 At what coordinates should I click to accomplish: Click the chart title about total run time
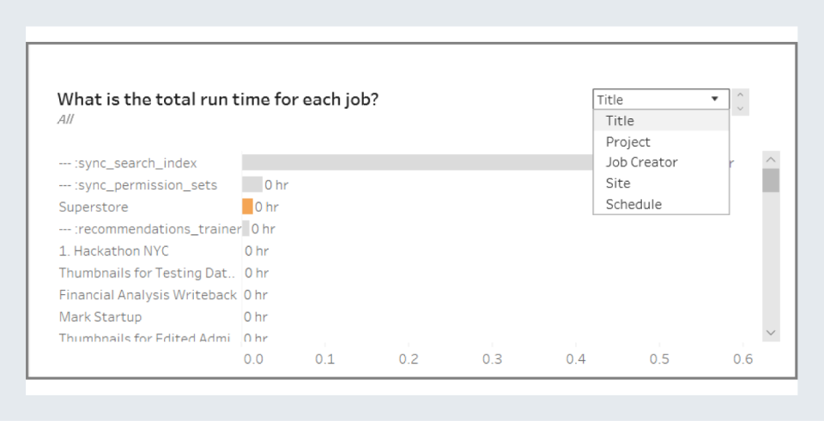[x=218, y=99]
